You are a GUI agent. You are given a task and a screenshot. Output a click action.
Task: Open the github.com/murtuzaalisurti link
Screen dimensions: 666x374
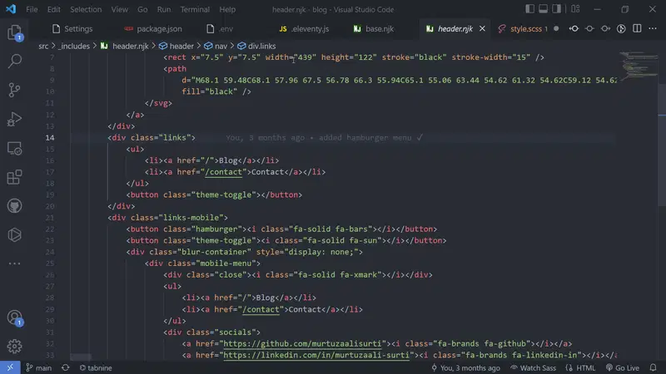coord(302,344)
